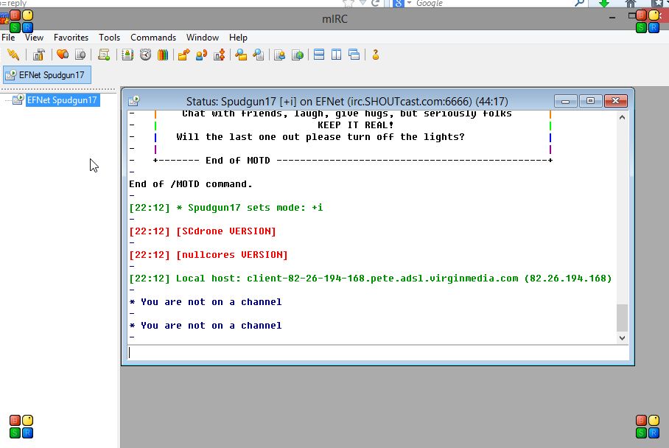This screenshot has height=448, width=669.
Task: Click the "[SCdrone VERSION]" line
Action: coord(203,231)
